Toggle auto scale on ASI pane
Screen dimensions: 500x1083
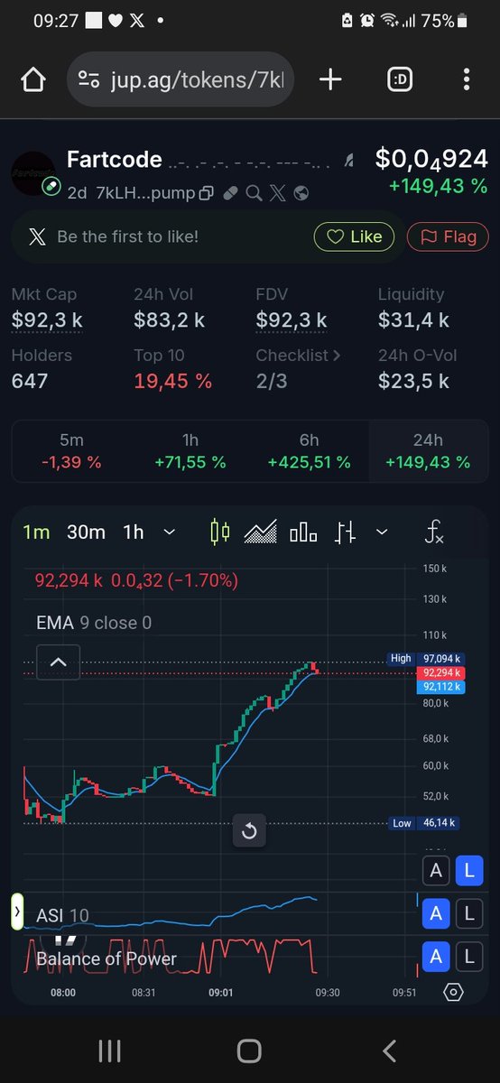pyautogui.click(x=437, y=914)
